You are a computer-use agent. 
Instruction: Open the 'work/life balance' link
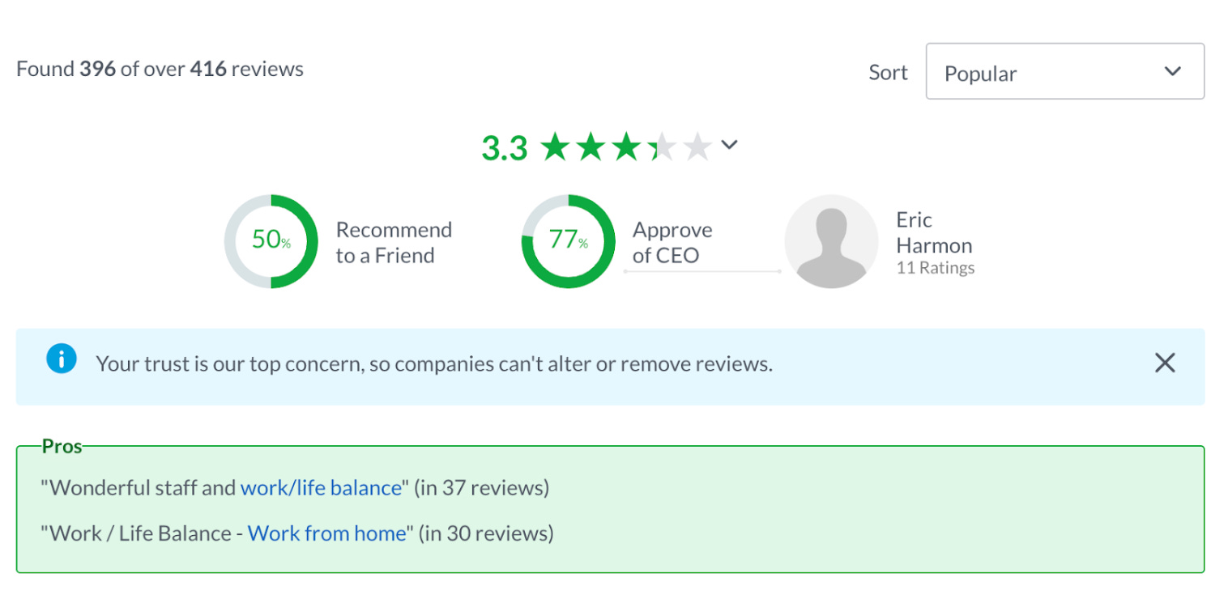pyautogui.click(x=322, y=487)
